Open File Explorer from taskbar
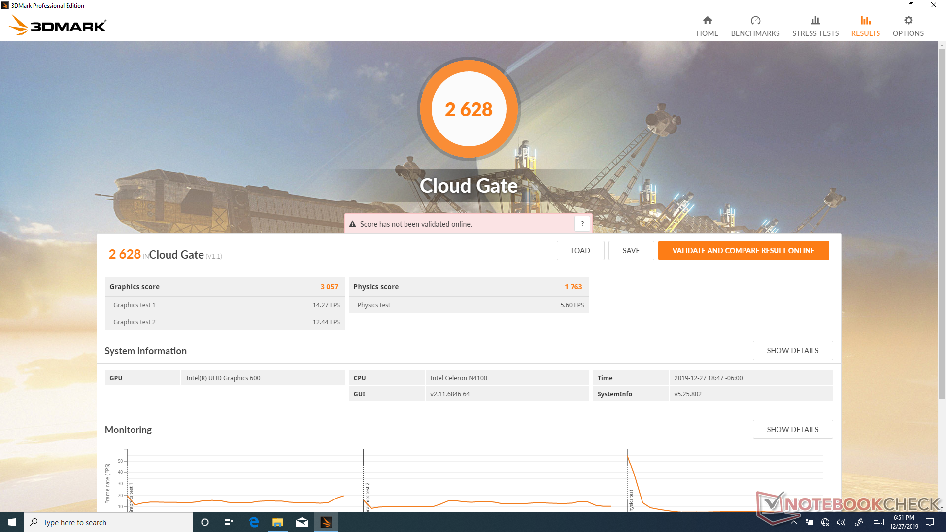Viewport: 946px width, 532px height. tap(278, 522)
